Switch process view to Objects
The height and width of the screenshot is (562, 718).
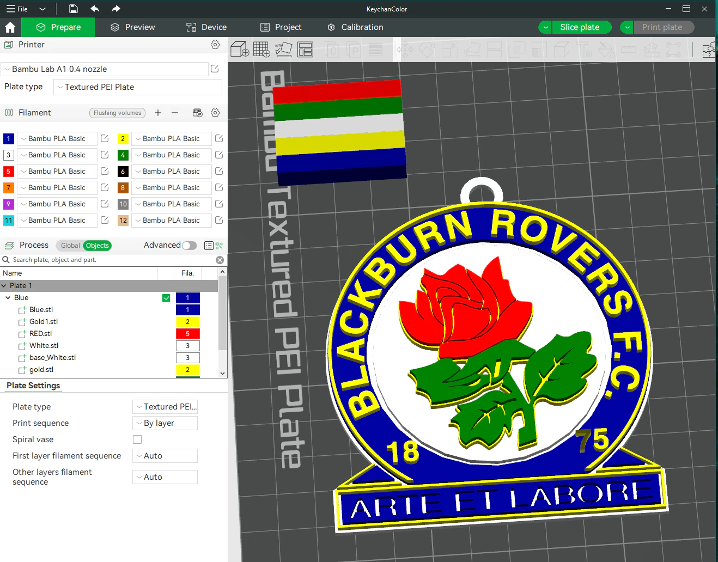98,246
